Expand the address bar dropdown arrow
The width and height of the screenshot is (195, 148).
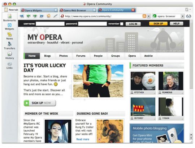tap(149, 16)
